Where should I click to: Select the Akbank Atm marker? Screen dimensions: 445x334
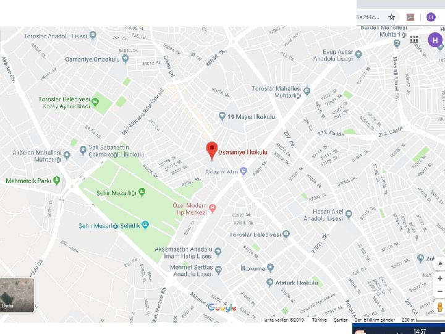pos(244,171)
